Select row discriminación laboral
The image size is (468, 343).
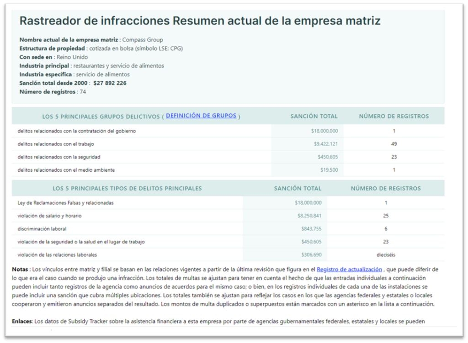click(x=228, y=229)
